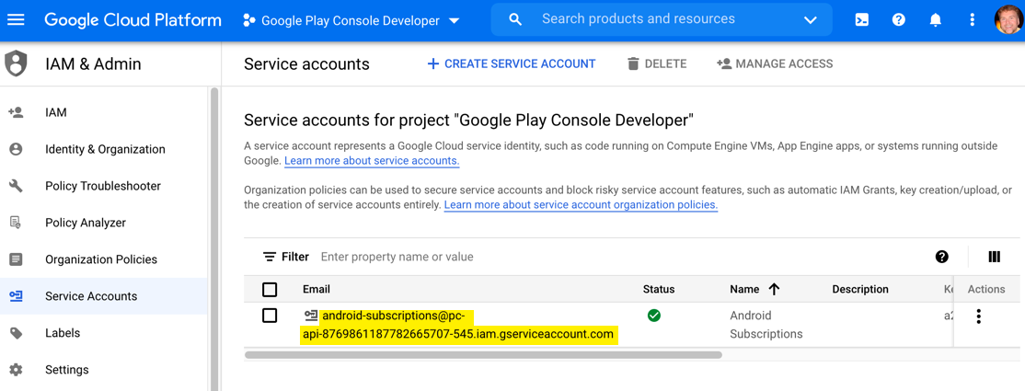
Task: Click the Policy Troubleshooter wrench icon
Action: [x=16, y=186]
